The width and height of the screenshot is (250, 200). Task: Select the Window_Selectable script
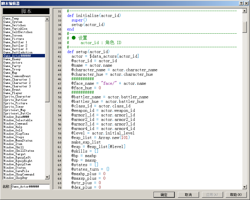24,120
